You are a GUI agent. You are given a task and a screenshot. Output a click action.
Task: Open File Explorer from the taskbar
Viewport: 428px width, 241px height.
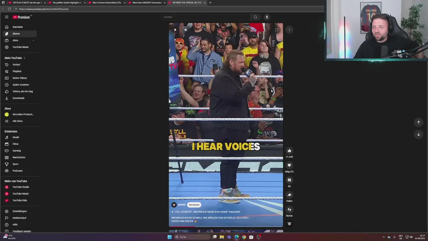(222, 237)
